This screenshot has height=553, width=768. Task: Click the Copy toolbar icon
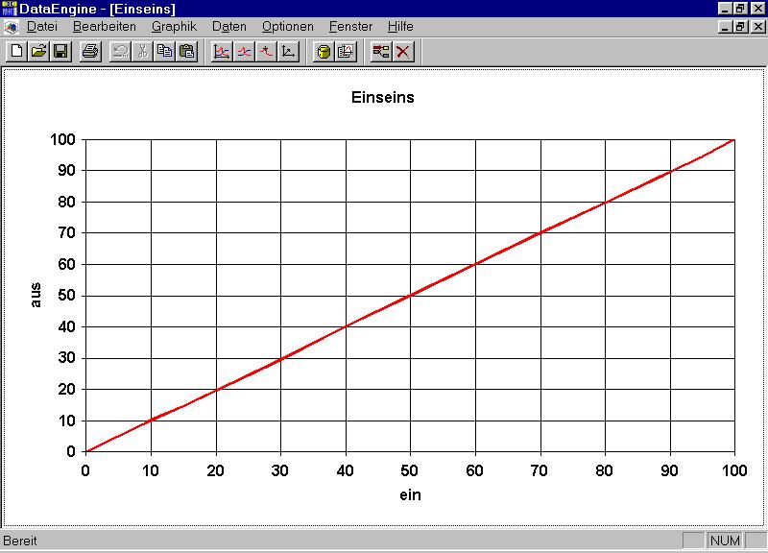pos(164,51)
